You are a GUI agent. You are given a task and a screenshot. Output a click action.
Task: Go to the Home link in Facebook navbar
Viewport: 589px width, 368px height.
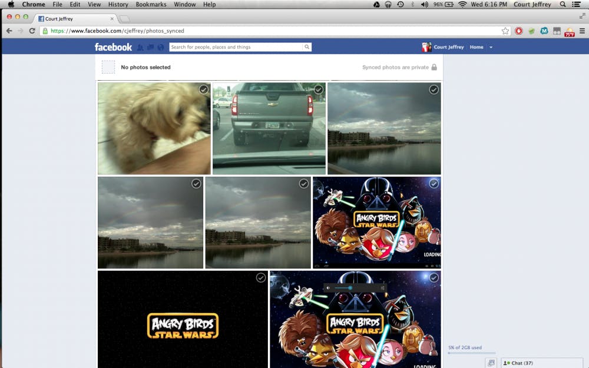coord(476,47)
